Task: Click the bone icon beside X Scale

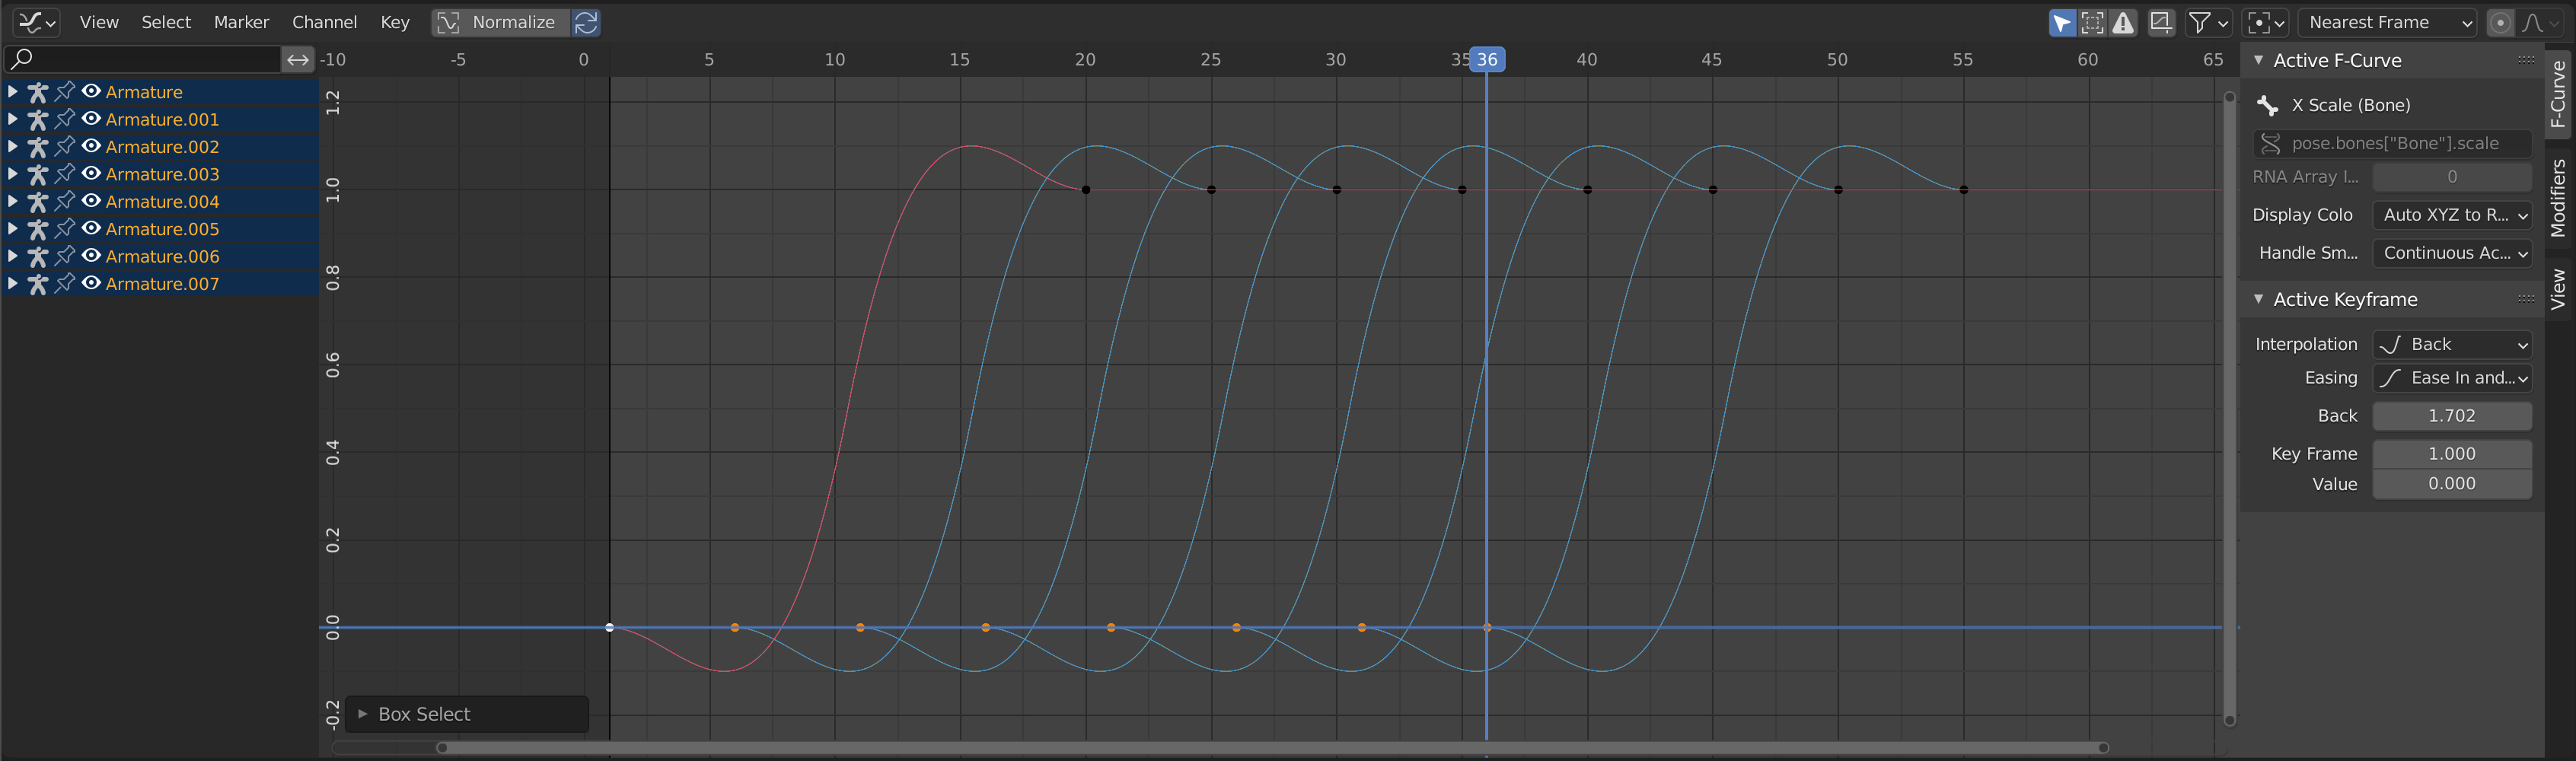Action: click(2268, 105)
